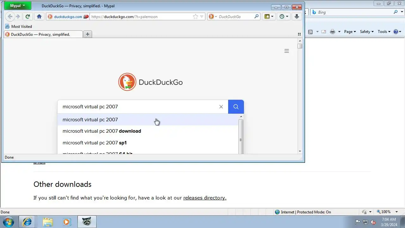Click the Internet Explorer taskbar icon
This screenshot has height=228, width=405.
click(x=27, y=222)
